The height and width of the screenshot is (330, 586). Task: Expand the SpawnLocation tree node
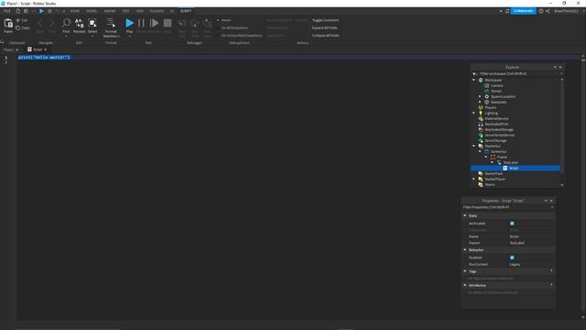[480, 96]
